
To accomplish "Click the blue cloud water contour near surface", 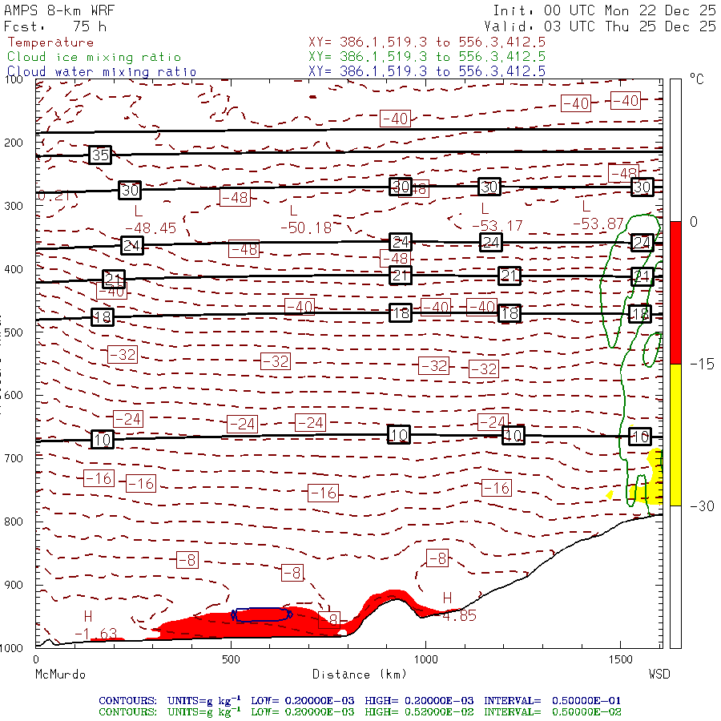I will click(262, 614).
